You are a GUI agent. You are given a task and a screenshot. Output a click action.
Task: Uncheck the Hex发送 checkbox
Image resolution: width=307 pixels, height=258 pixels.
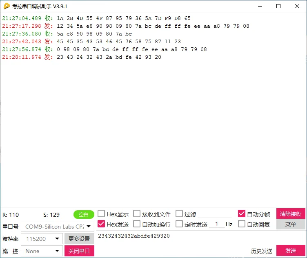click(101, 224)
